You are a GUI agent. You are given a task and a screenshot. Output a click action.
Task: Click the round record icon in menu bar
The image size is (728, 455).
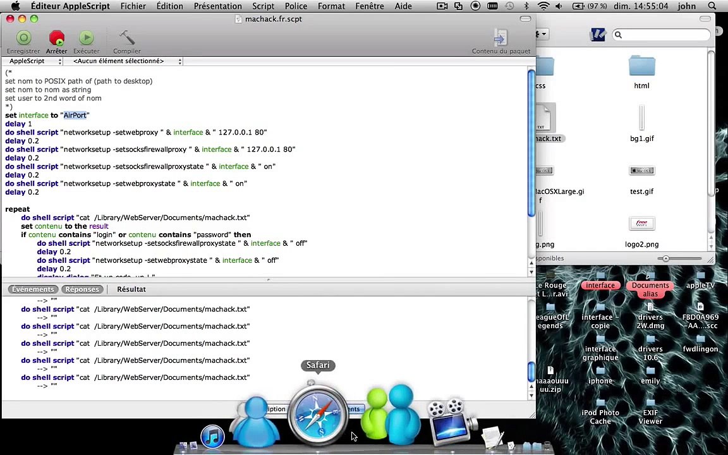click(475, 6)
